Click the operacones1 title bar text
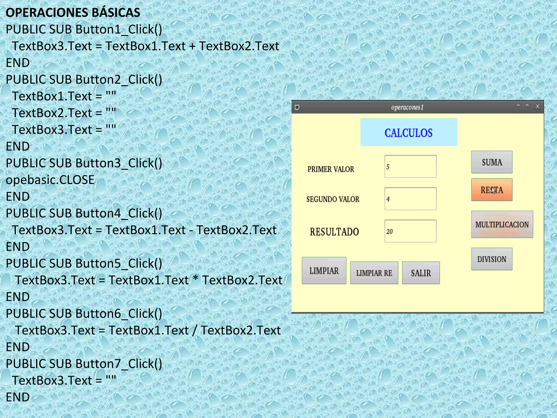The image size is (557, 418). coord(407,107)
